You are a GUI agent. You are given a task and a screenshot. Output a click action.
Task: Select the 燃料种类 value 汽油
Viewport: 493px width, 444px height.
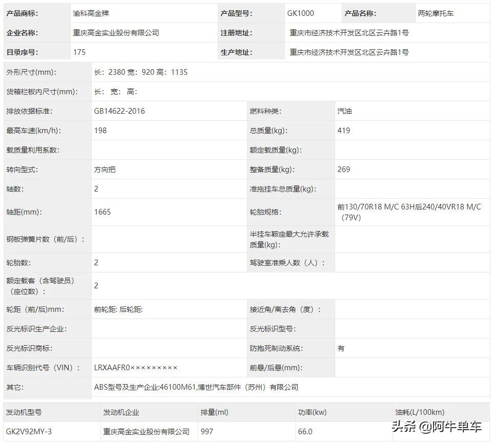pyautogui.click(x=343, y=111)
